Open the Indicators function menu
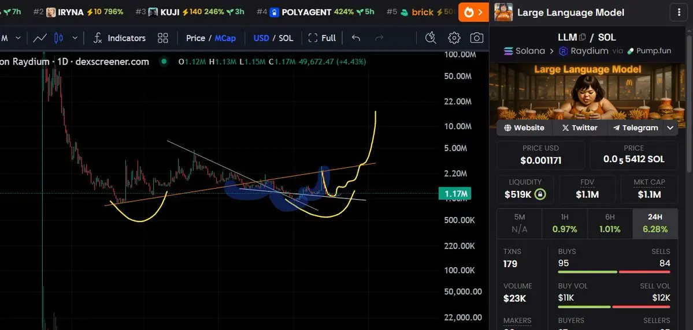 tap(119, 38)
